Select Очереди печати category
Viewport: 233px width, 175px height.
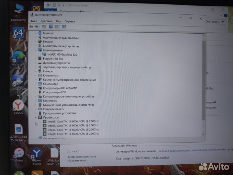pyautogui.click(x=54, y=109)
